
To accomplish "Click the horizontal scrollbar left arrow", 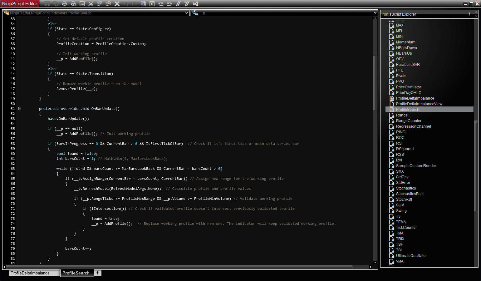I will tap(4, 267).
